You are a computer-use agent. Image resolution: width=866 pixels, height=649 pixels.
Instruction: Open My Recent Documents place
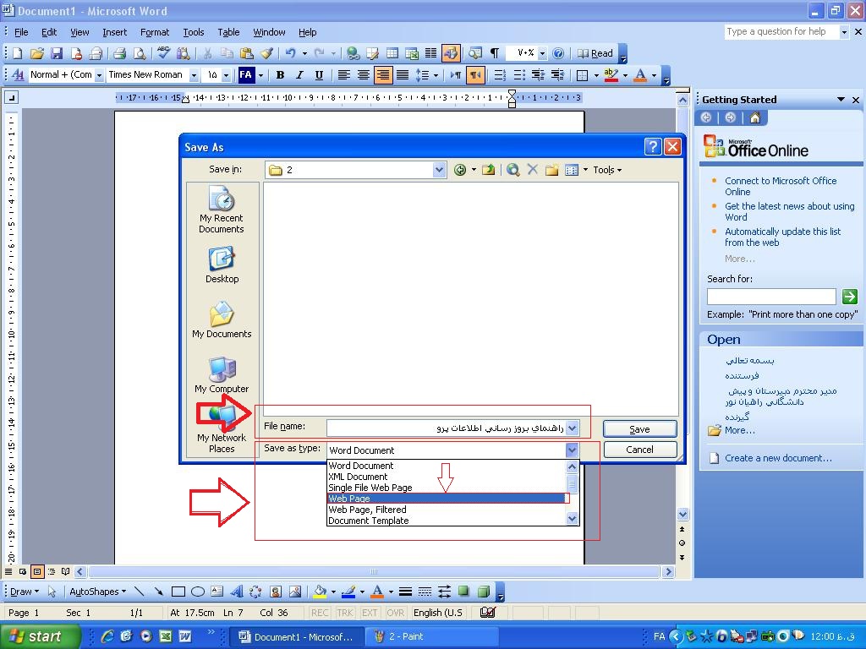coord(222,210)
